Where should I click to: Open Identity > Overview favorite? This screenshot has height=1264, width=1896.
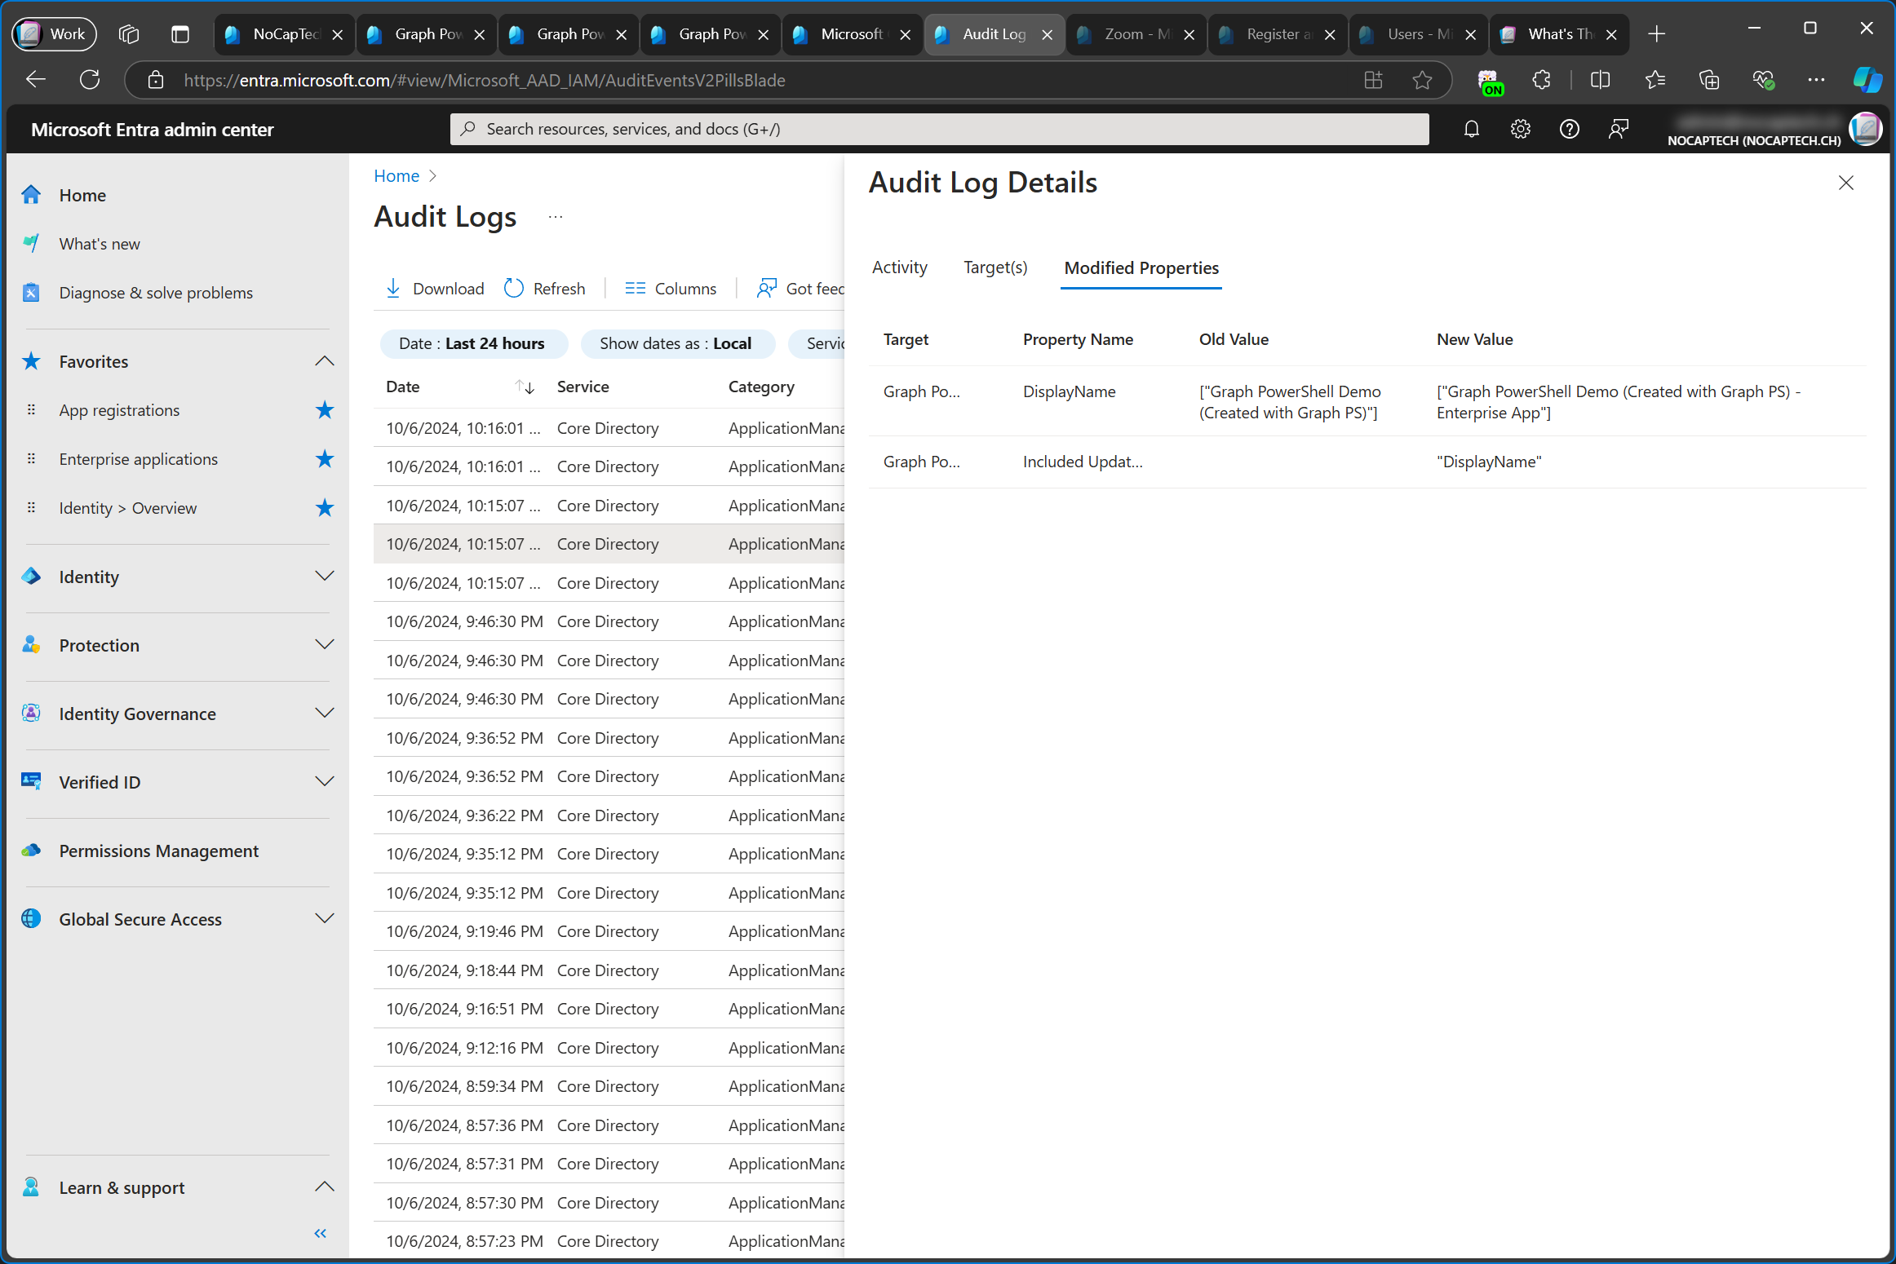point(127,508)
